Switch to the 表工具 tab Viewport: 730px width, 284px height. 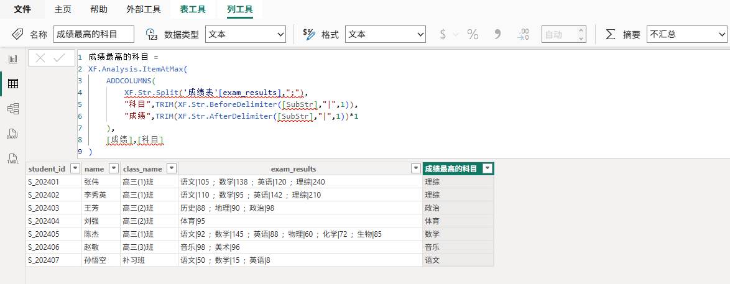[192, 9]
